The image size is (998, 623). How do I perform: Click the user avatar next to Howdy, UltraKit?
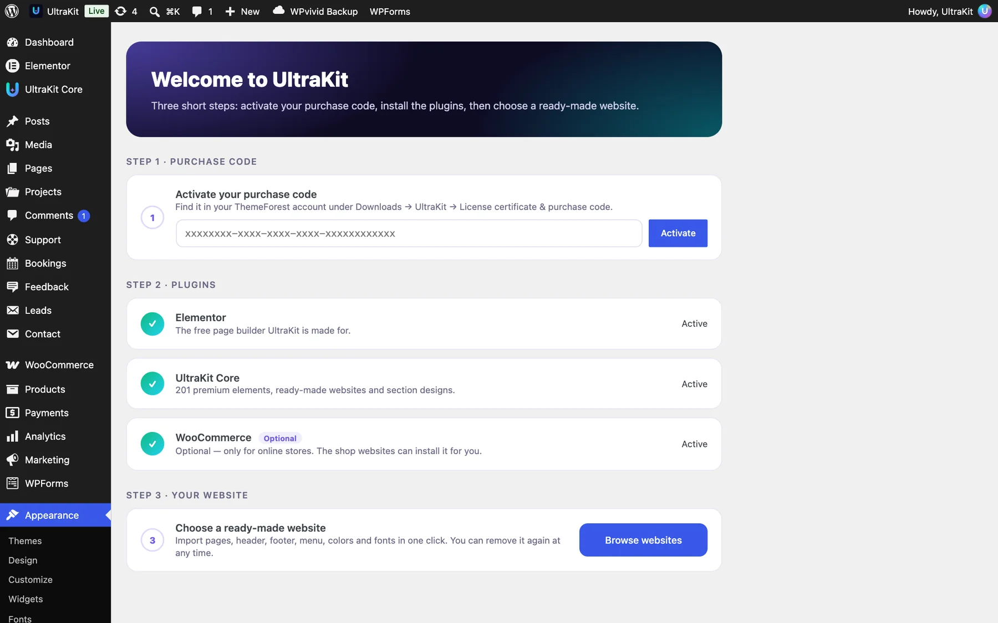click(985, 11)
